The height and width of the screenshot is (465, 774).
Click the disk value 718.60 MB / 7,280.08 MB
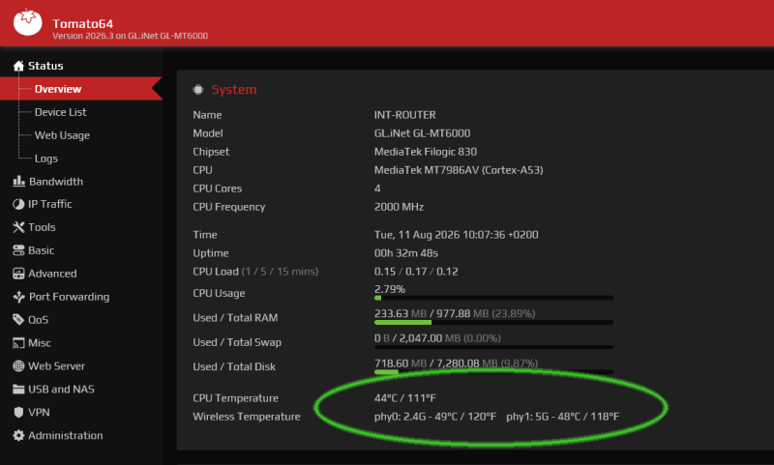click(456, 363)
